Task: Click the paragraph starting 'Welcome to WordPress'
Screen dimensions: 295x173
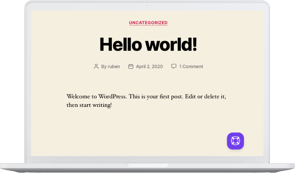Action: click(x=146, y=101)
